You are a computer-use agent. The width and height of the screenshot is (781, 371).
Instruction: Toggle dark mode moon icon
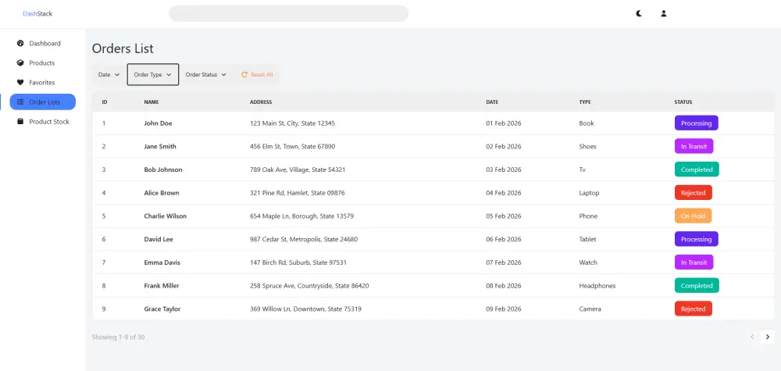click(x=639, y=13)
